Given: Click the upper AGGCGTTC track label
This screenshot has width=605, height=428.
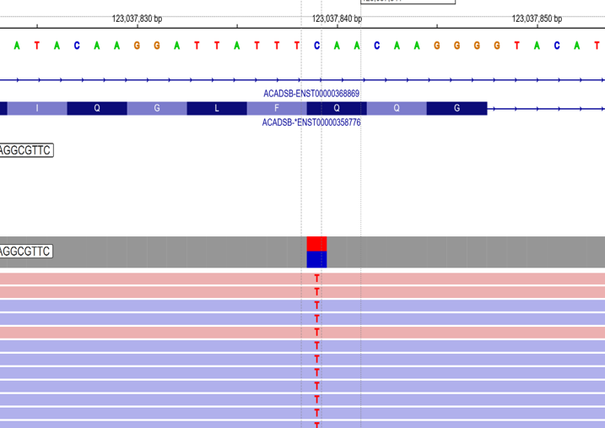Looking at the screenshot, I should [x=26, y=150].
